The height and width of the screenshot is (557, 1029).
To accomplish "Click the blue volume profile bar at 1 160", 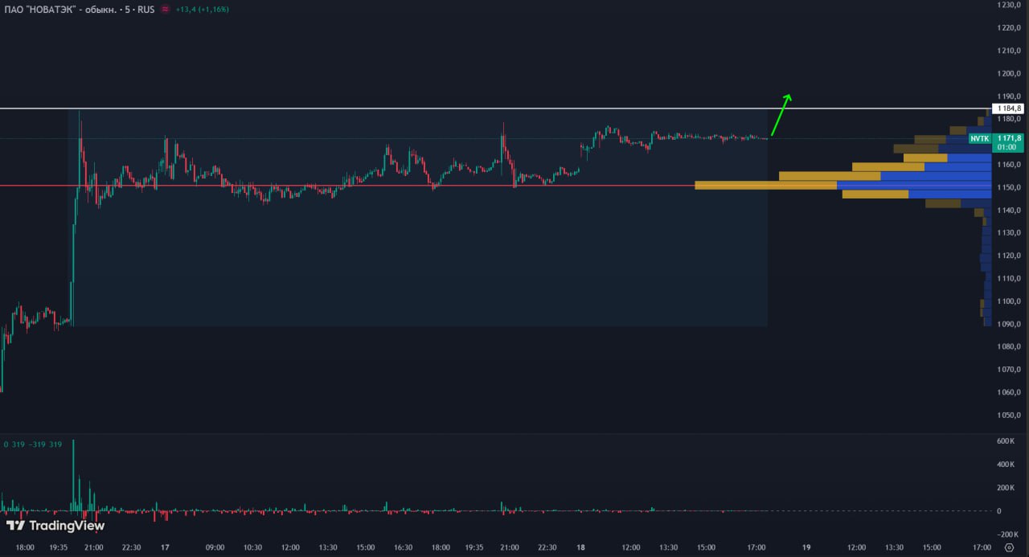I will tap(957, 167).
